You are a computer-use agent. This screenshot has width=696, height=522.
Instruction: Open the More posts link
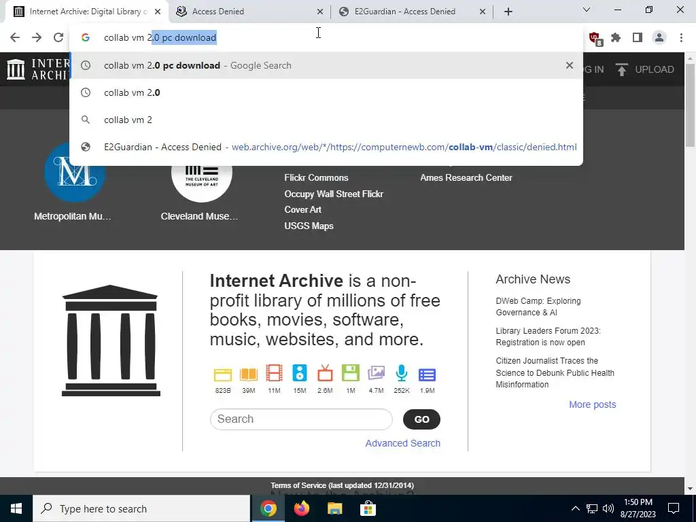coord(593,404)
